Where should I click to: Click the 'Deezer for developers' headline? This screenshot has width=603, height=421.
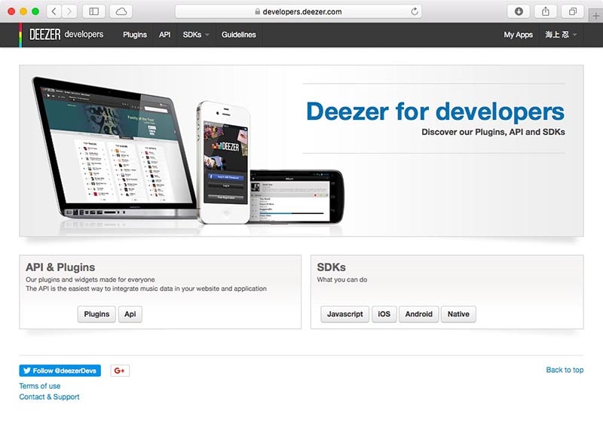pyautogui.click(x=436, y=111)
